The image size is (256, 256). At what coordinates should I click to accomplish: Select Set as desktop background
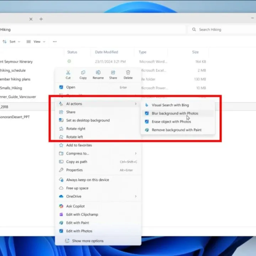pos(98,120)
